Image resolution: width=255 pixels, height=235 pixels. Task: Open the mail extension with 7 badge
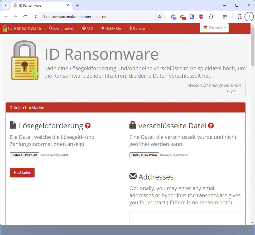click(x=183, y=17)
